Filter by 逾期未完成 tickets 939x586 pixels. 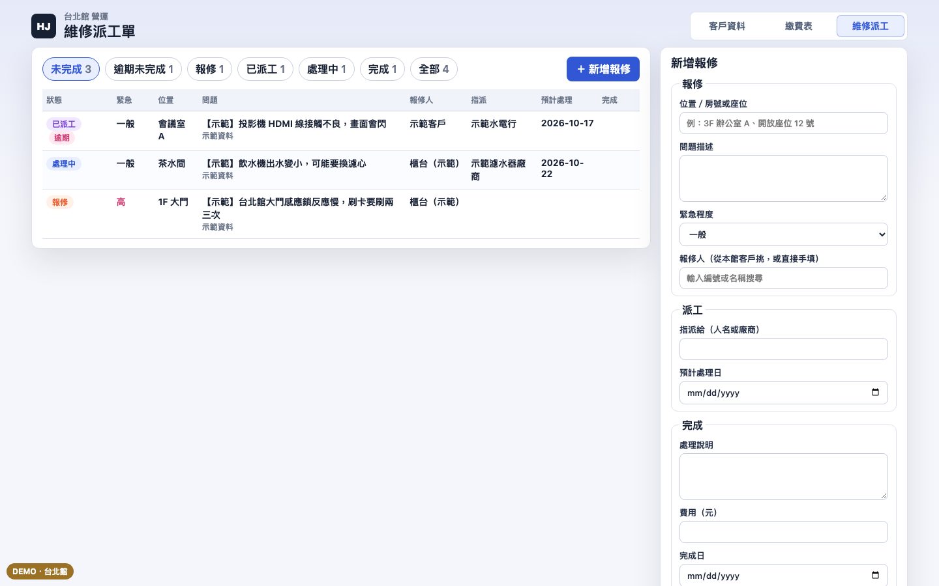point(143,69)
